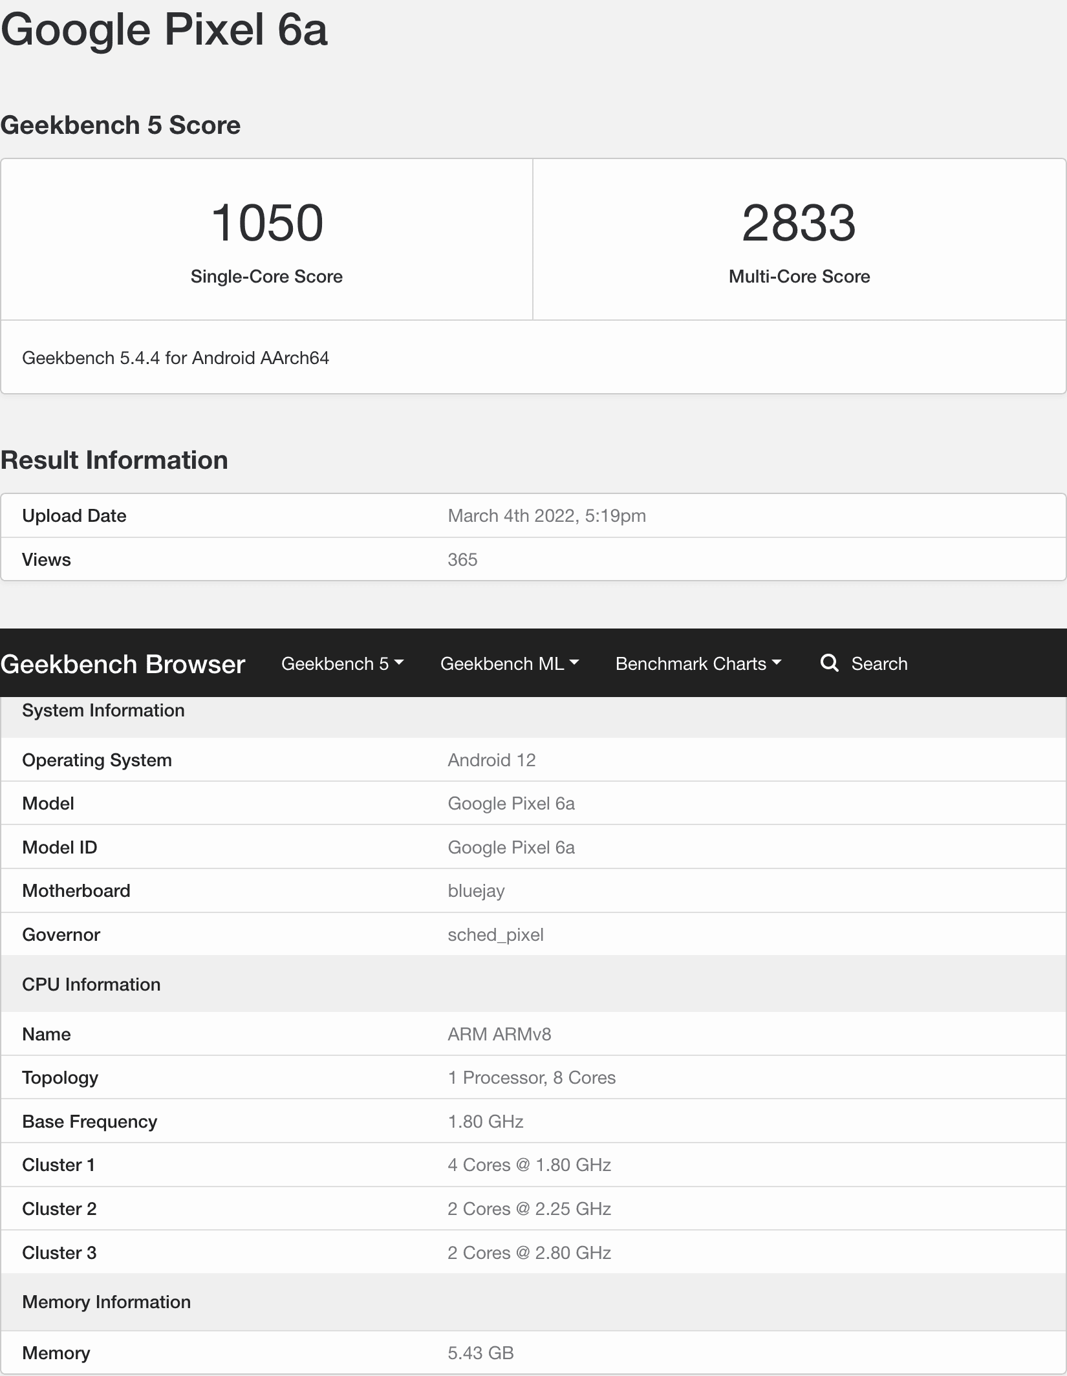Image resolution: width=1067 pixels, height=1376 pixels.
Task: Click the Single-Core Score label
Action: [x=266, y=276]
